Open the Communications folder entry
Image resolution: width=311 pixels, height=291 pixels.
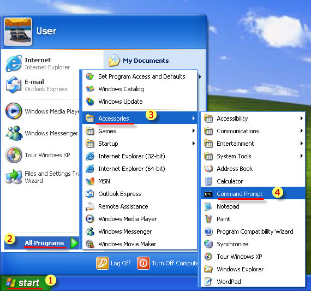pos(253,131)
